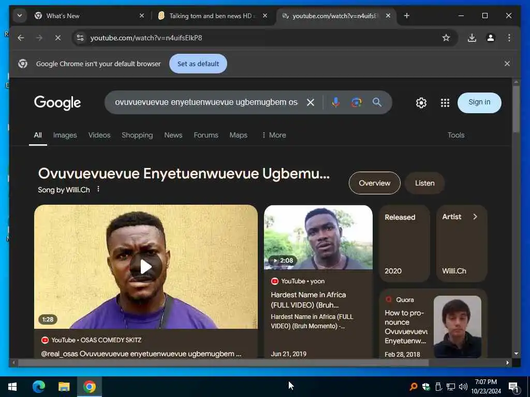
Task: Dismiss the default browser notification bar
Action: click(x=507, y=64)
